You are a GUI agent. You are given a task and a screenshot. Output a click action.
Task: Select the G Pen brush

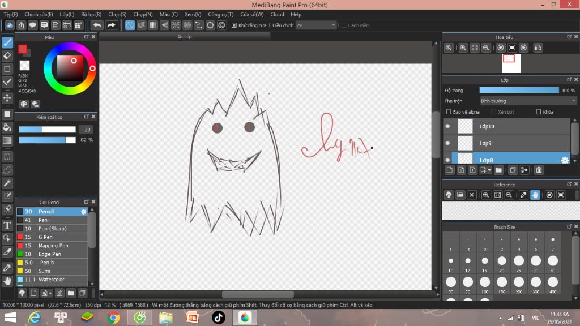click(52, 237)
